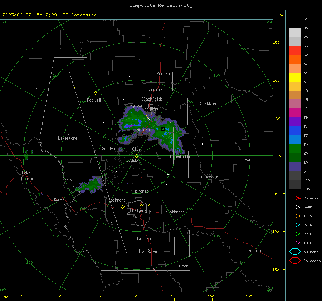Click the Banff city label
Screen dimensions: 322x301
(59, 199)
